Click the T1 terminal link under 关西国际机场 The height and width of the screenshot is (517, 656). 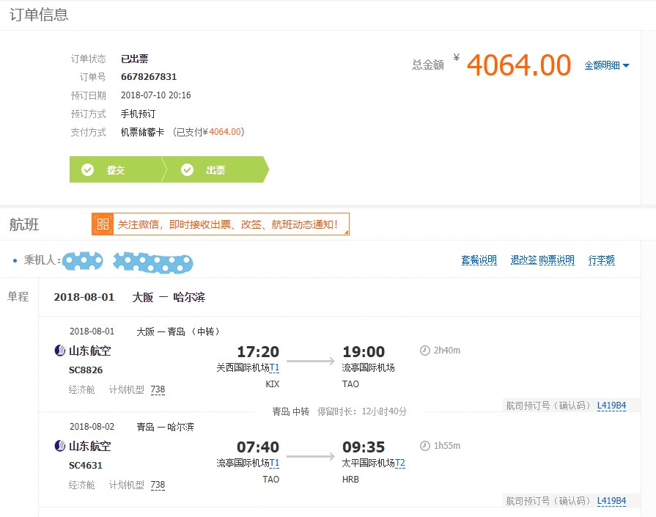coord(274,367)
